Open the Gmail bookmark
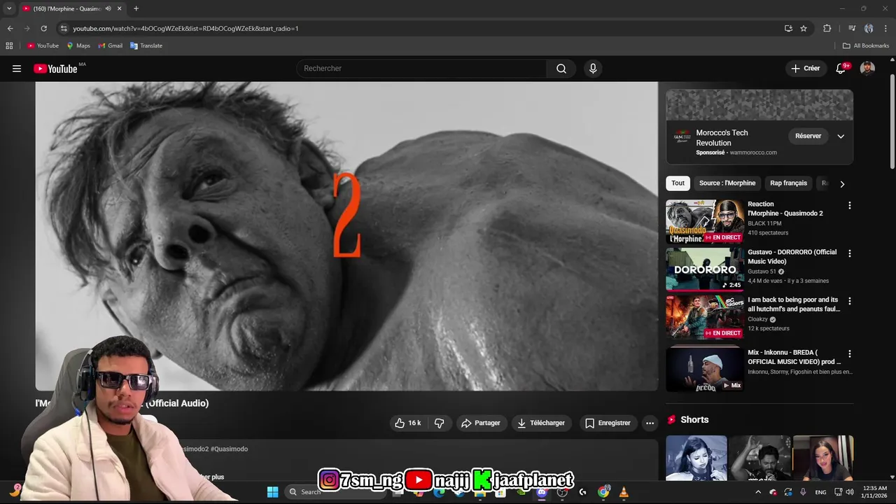The image size is (896, 504). coord(111,45)
